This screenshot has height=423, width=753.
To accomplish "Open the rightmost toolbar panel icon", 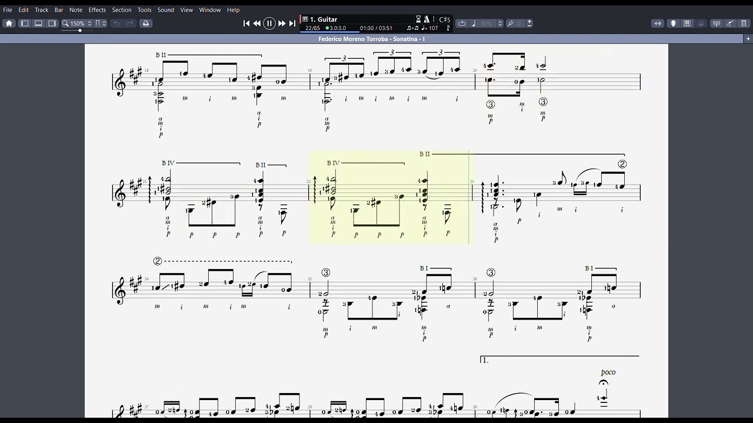I will (x=744, y=23).
